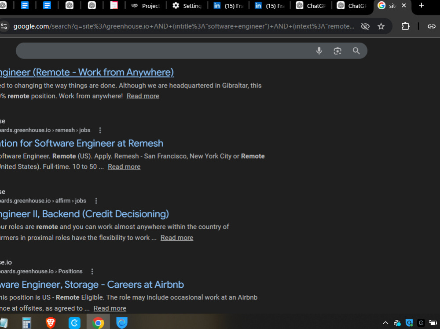This screenshot has height=329, width=440.
Task: Switch to the Upwork Project tab
Action: 146,6
